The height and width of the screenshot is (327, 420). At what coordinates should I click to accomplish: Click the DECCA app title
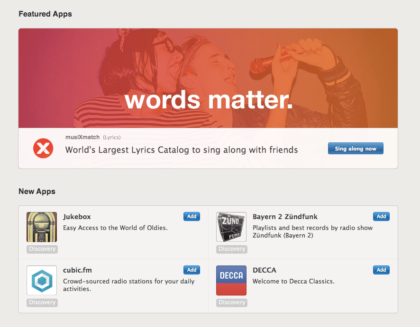click(265, 270)
